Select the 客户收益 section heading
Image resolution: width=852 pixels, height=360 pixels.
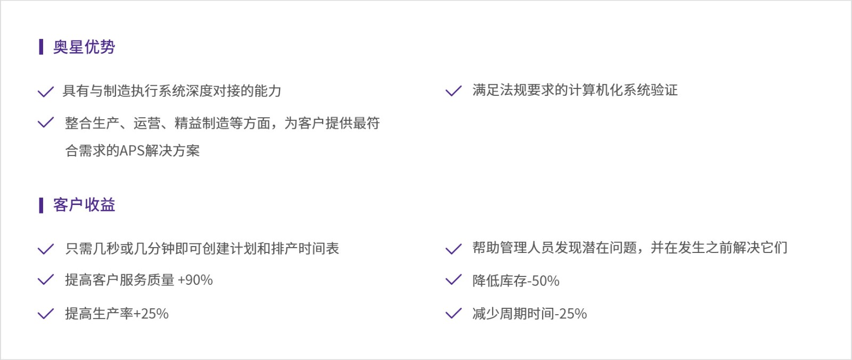click(84, 205)
